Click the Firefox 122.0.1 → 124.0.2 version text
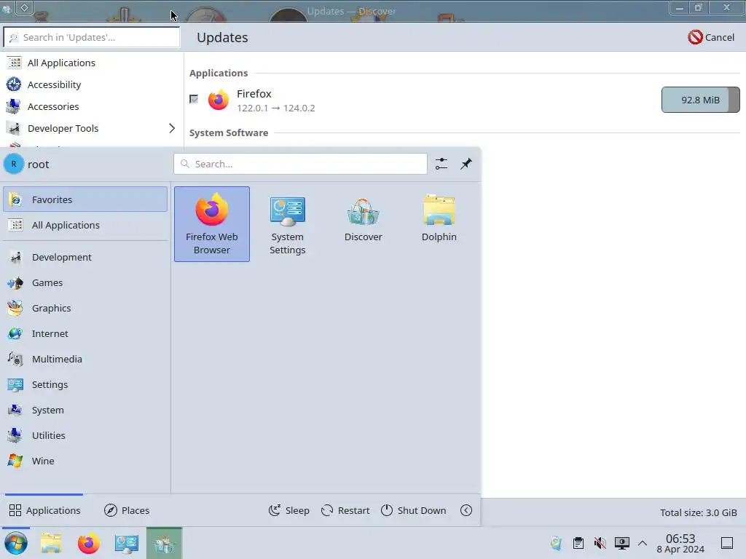746x559 pixels. [276, 108]
